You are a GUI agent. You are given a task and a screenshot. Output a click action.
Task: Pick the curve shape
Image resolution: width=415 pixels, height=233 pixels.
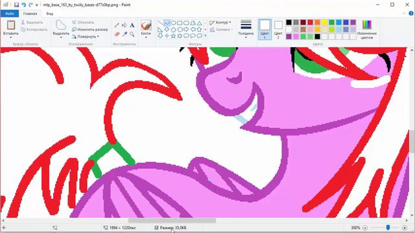point(167,23)
